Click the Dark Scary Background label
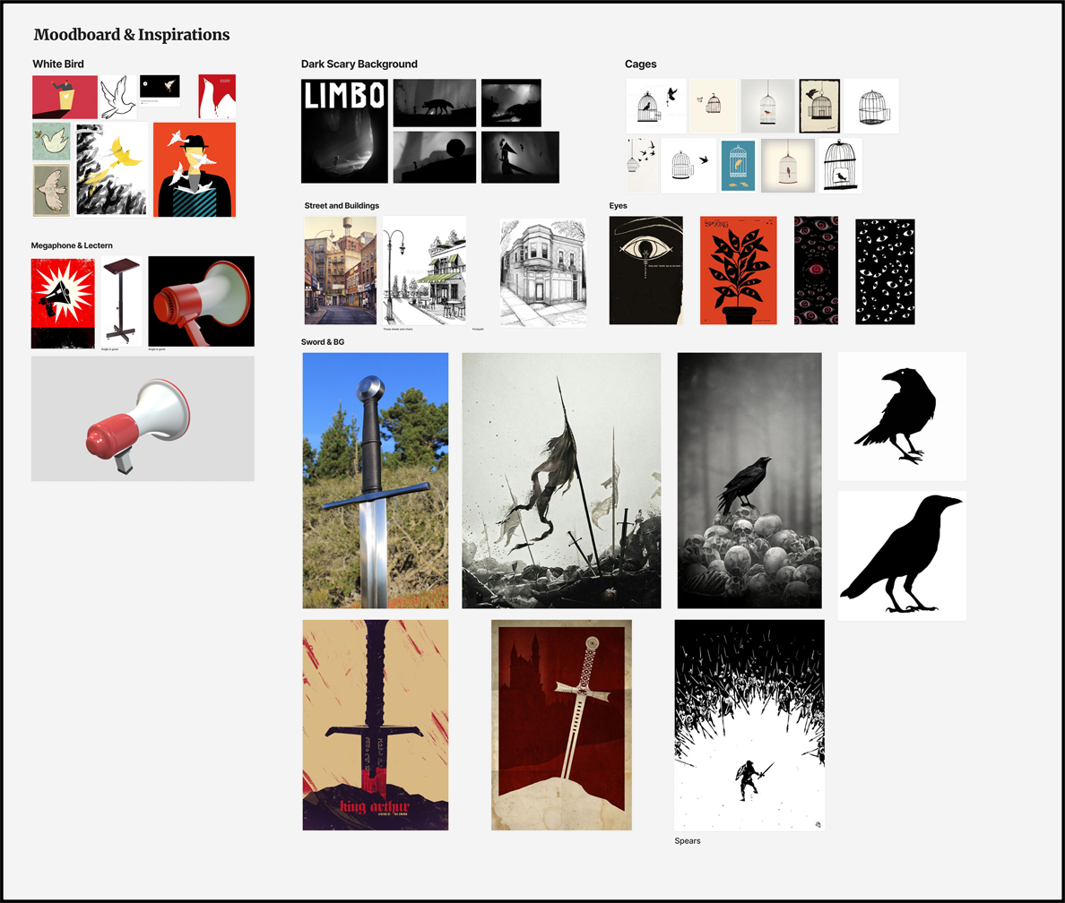 point(359,64)
